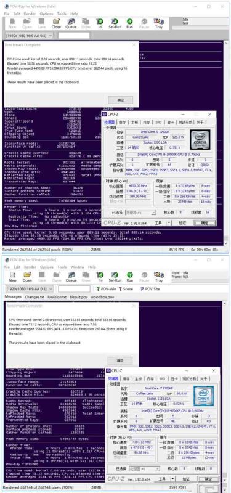The height and width of the screenshot is (493, 231).
Task: Click New icon in bottom POV-Ray window
Action: pyautogui.click(x=12, y=277)
